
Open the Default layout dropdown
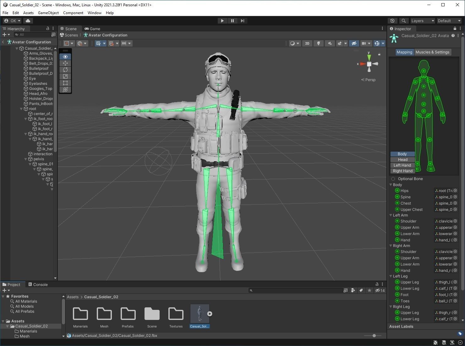point(449,21)
